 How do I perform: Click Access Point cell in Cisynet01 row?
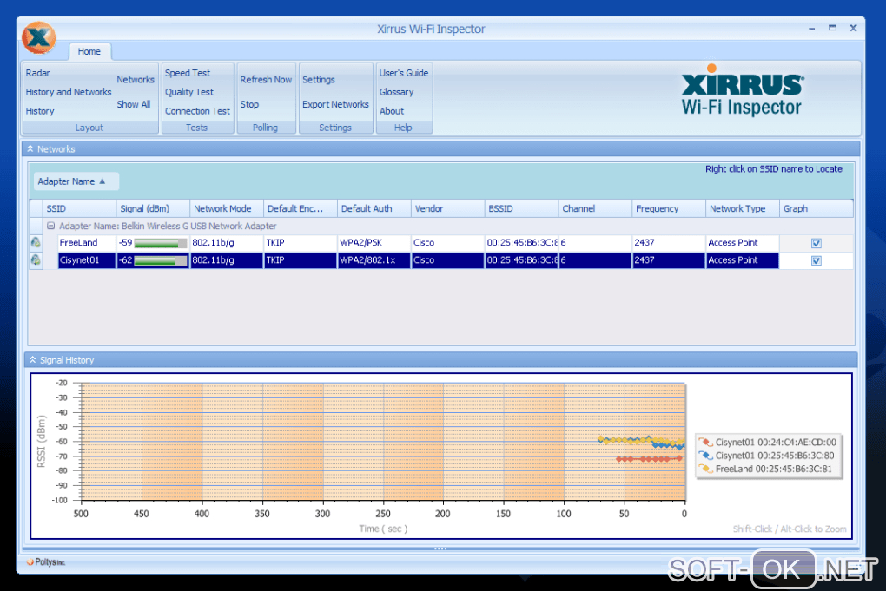click(x=743, y=260)
